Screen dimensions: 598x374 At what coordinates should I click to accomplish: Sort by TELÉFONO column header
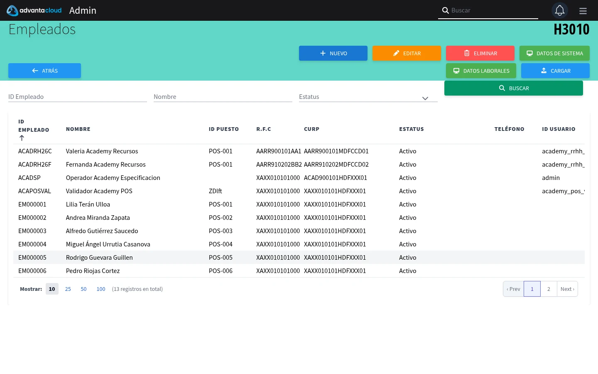pos(510,129)
